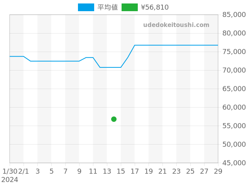Viewport: 247px width, 185px height.
Task: Click the 85,000 y-axis label
Action: (234, 15)
